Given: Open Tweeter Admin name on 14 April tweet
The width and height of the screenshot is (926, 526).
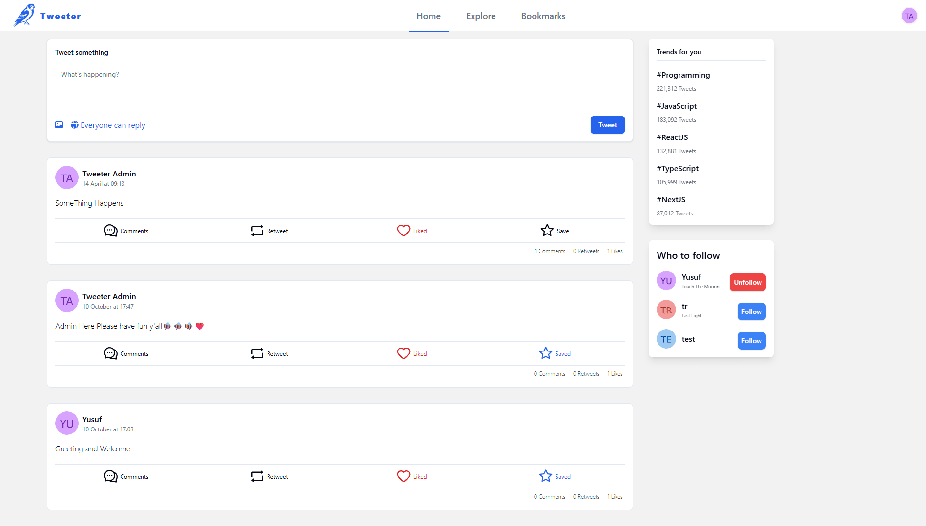Looking at the screenshot, I should tap(109, 174).
